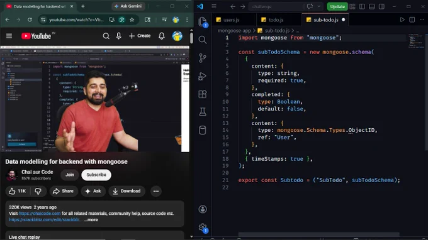Viewport: 428px width, 240px height.
Task: Click the editor horizontal scrollbar
Action: coord(318,234)
